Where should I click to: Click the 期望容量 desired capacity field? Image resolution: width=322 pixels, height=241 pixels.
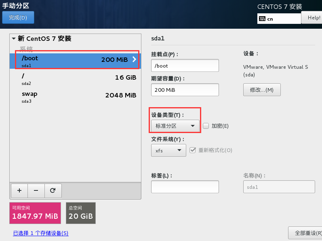pos(185,90)
